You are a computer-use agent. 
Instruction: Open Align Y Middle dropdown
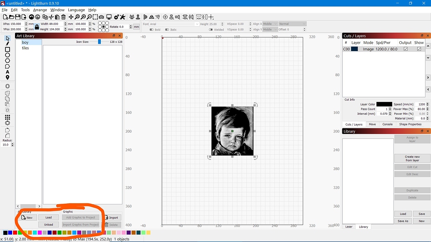point(270,30)
